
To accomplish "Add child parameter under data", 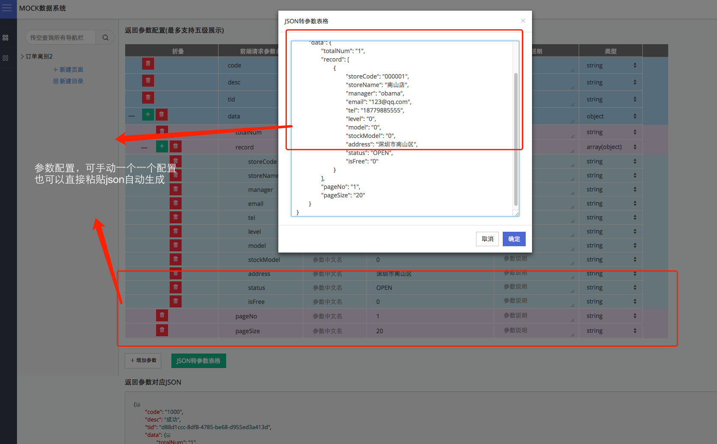I will (148, 114).
